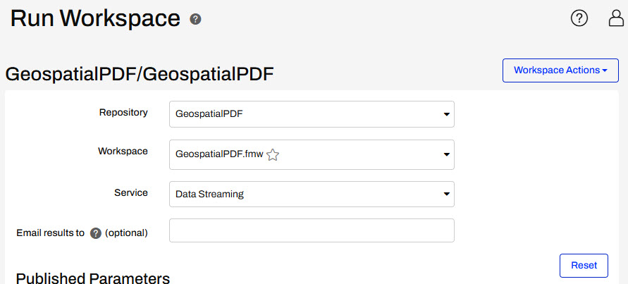Click the Service label text
Image resolution: width=628 pixels, height=284 pixels.
(131, 192)
